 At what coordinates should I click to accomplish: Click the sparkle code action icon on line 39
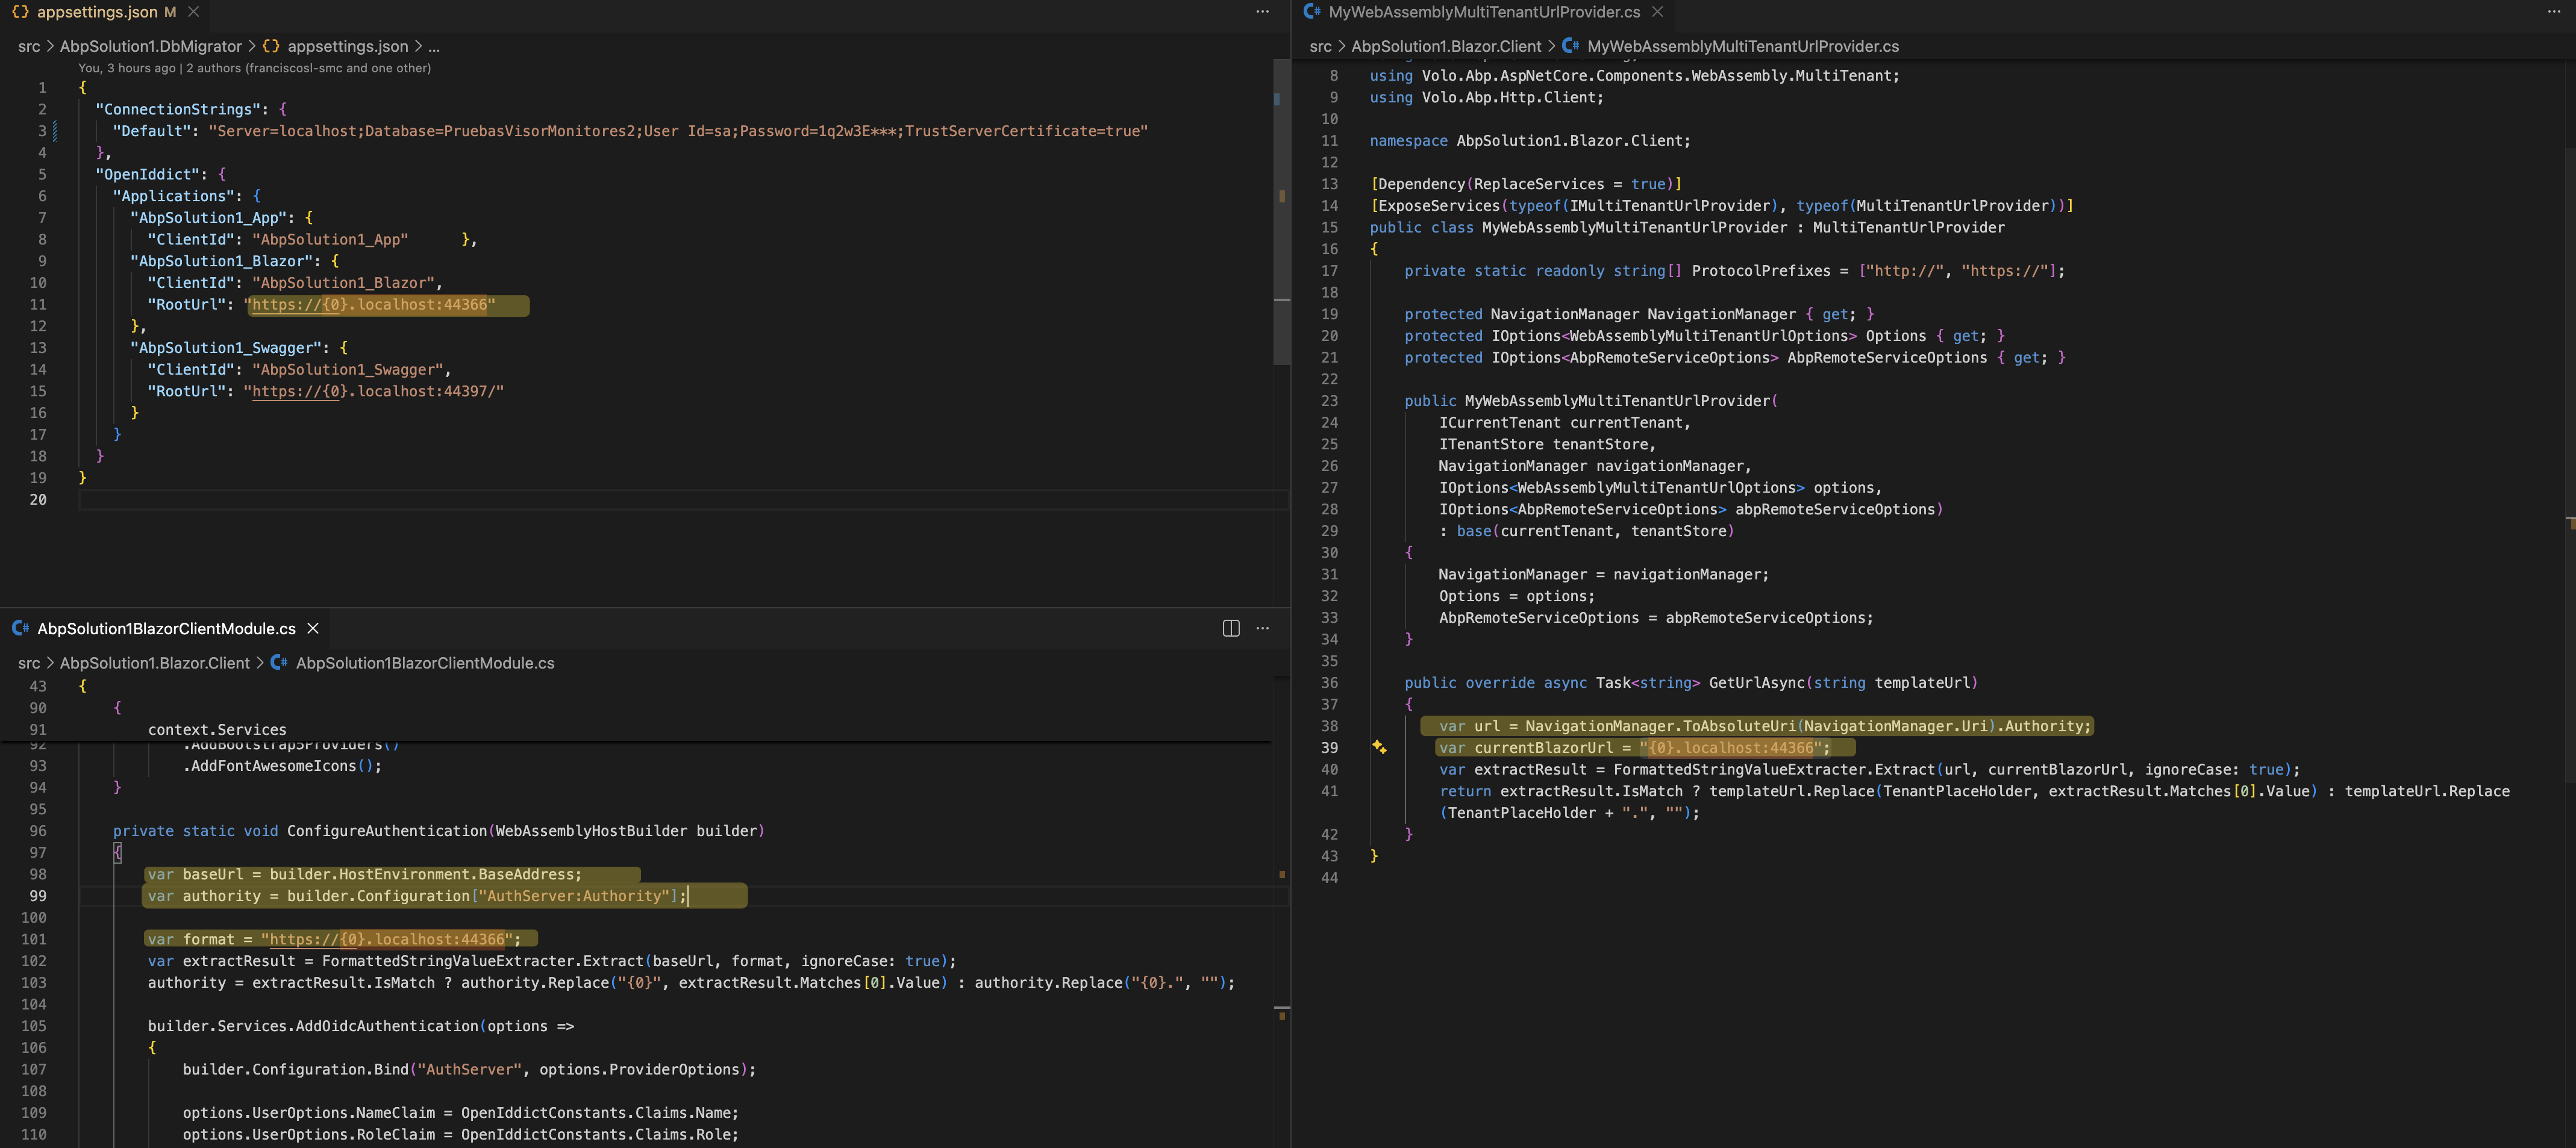pos(1379,747)
